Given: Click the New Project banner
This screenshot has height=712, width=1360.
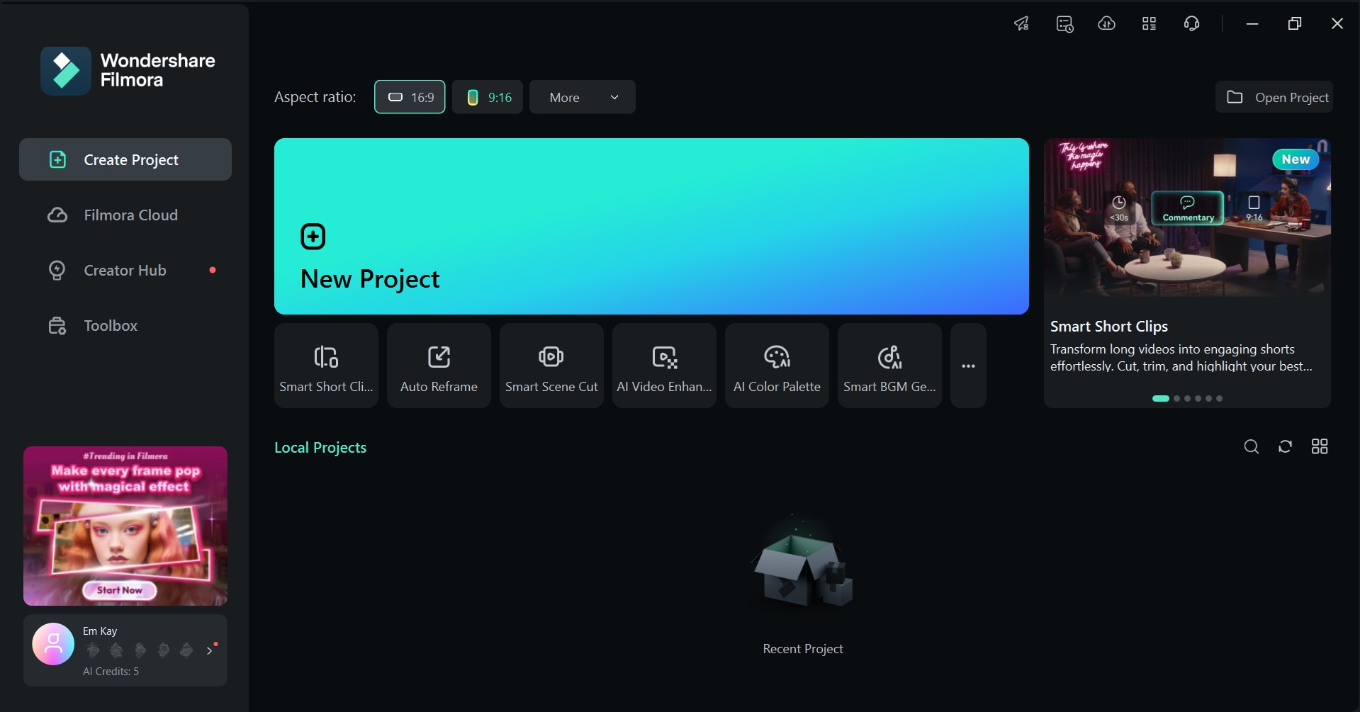Looking at the screenshot, I should (x=651, y=226).
